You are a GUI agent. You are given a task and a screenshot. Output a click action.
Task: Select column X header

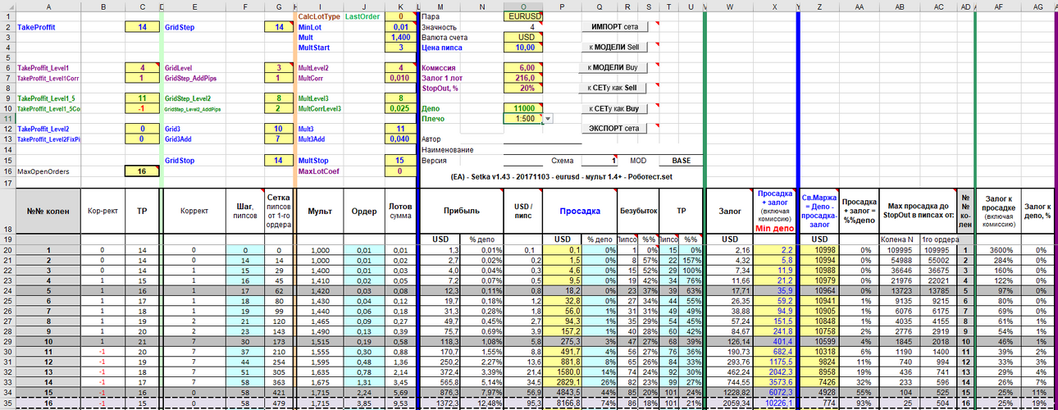(775, 5)
